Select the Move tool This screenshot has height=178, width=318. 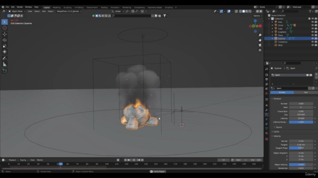click(4, 34)
